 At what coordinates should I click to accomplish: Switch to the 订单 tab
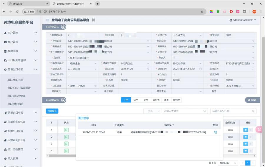click(136, 100)
